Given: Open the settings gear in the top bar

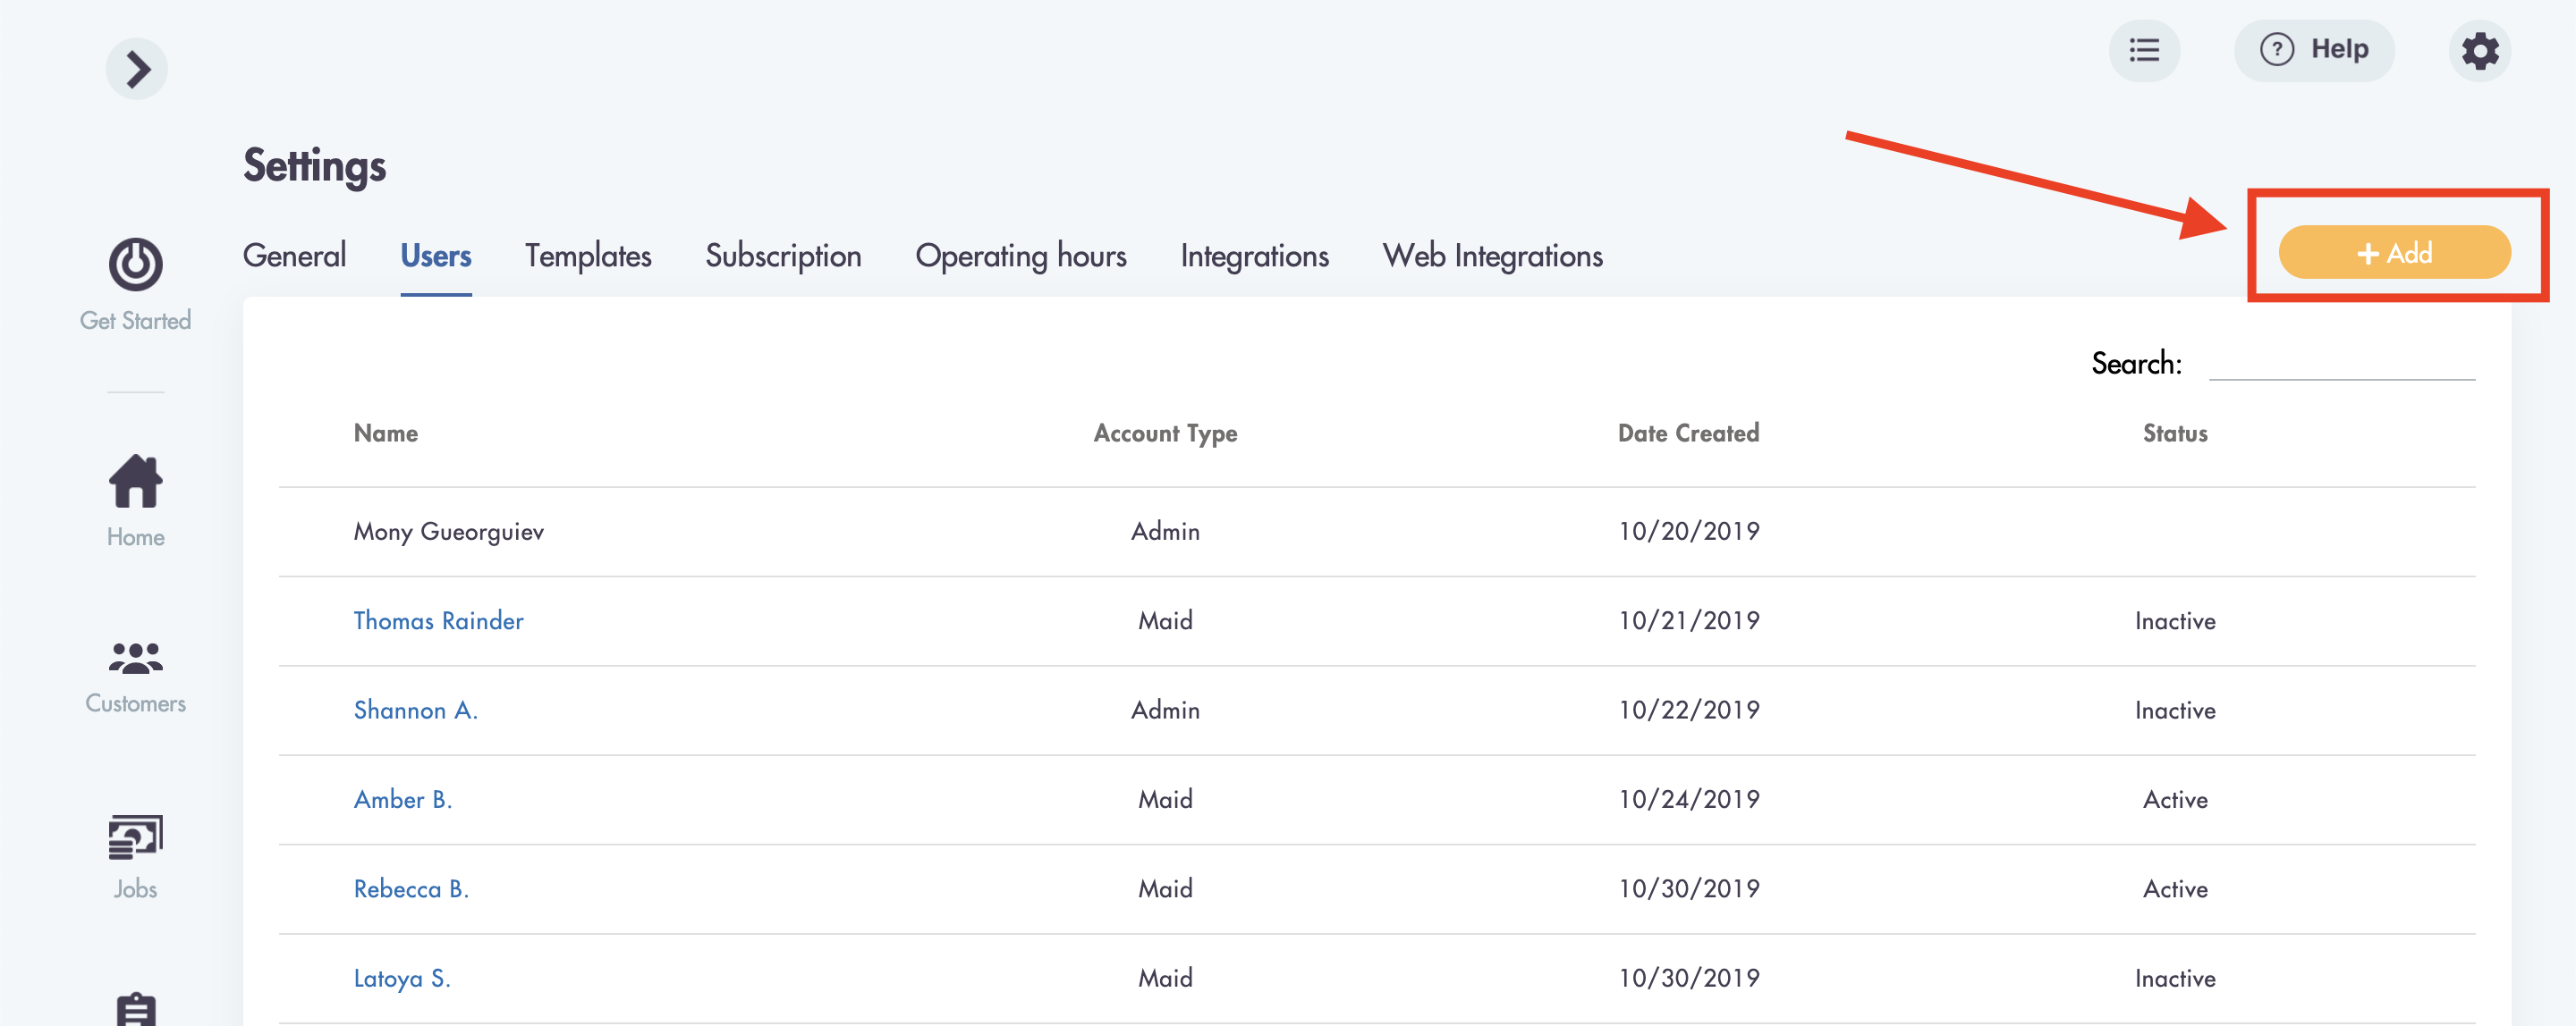Looking at the screenshot, I should [x=2480, y=50].
